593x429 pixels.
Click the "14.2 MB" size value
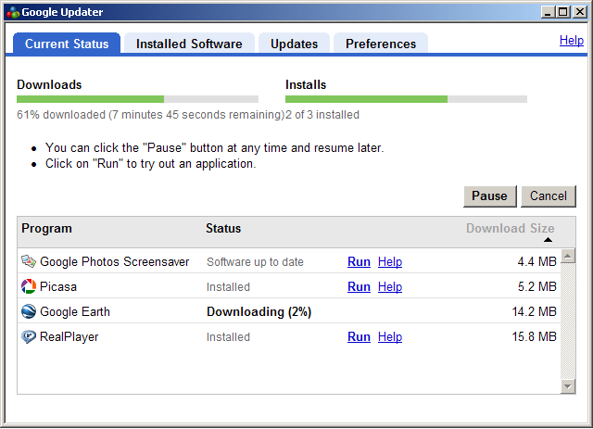pyautogui.click(x=534, y=311)
